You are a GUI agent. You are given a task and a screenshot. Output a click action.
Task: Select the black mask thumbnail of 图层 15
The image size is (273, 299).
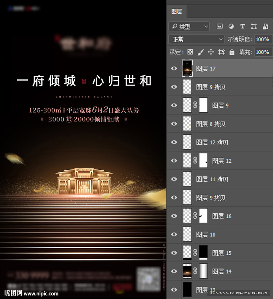[203, 253]
